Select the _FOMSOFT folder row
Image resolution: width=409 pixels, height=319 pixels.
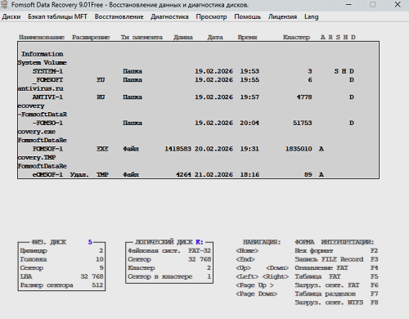click(198, 80)
